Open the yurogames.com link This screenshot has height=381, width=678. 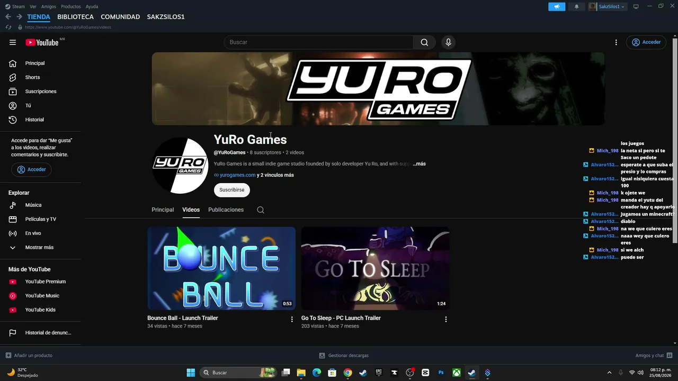point(238,175)
